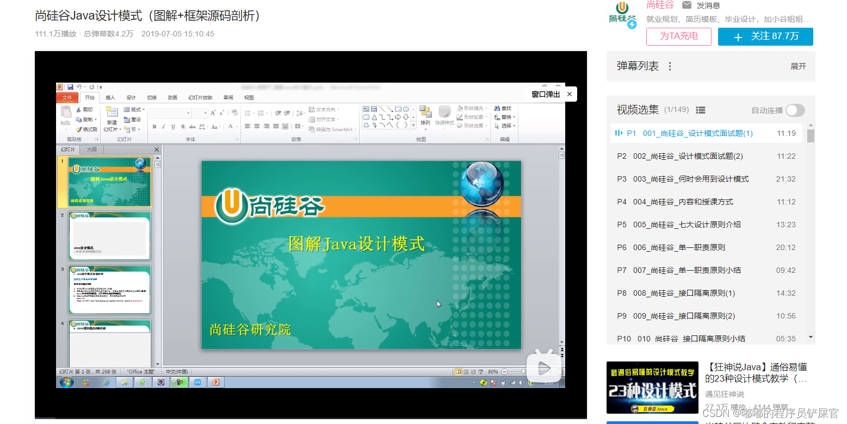Image resolution: width=847 pixels, height=424 pixels.
Task: Click the New Slide (新建幻灯片) icon
Action: pyautogui.click(x=112, y=111)
